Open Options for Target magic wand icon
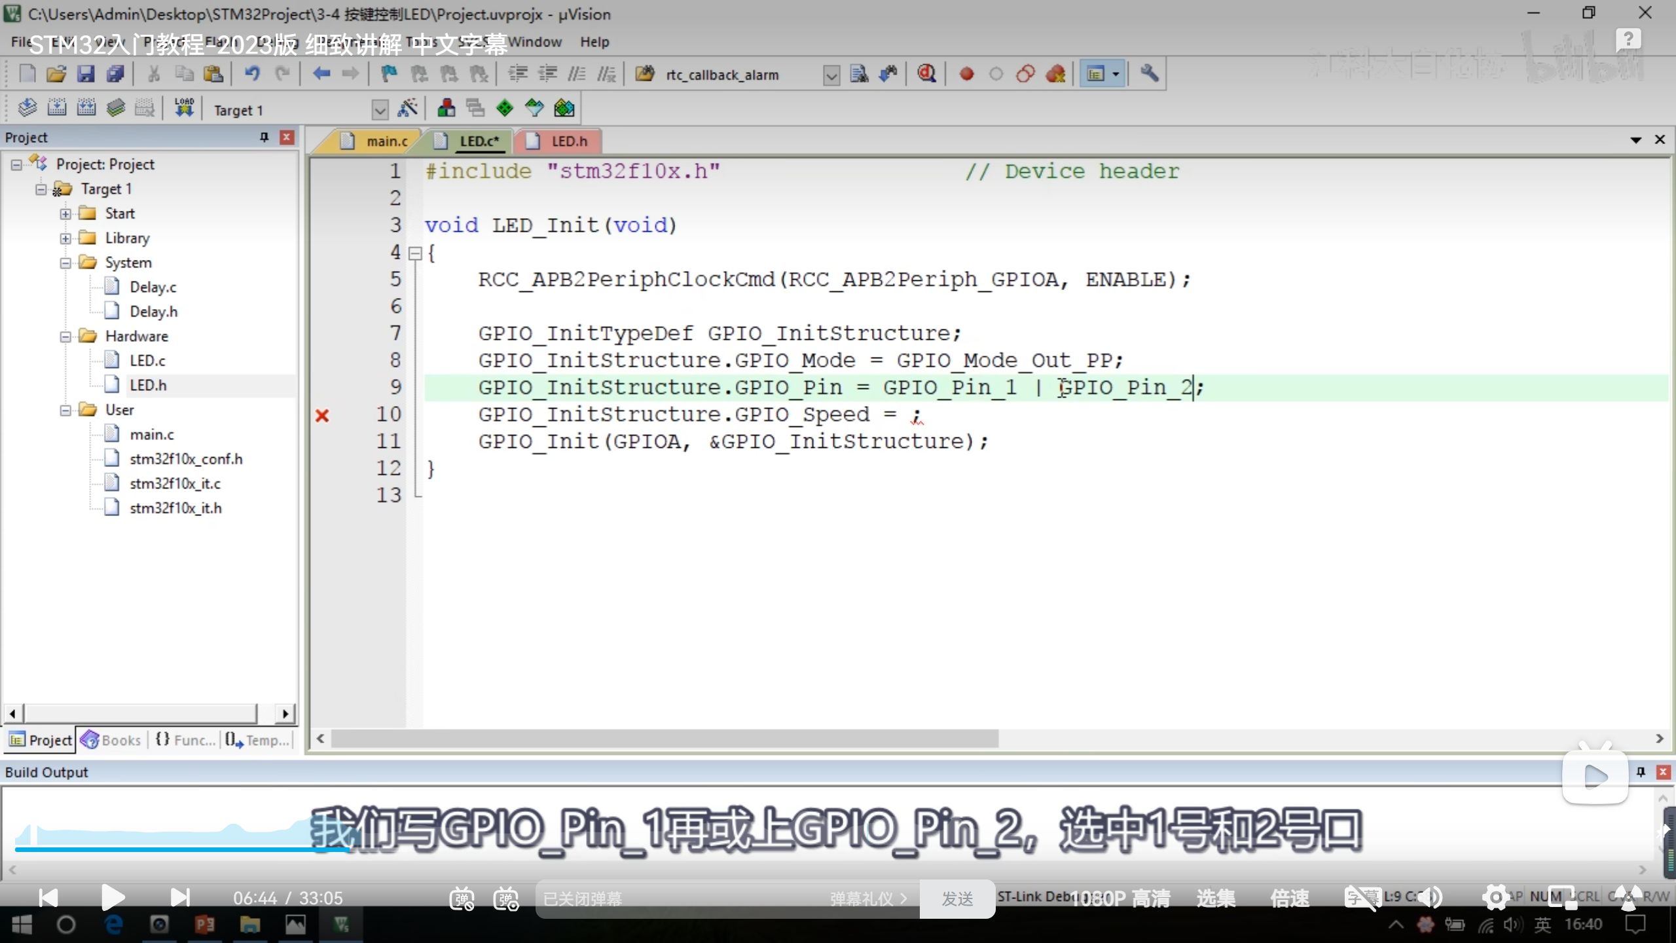 (x=408, y=109)
